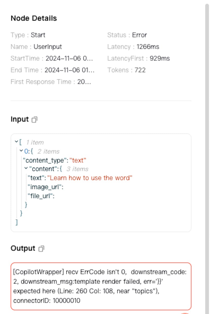Select the "image_url" key row
This screenshot has width=210, height=314.
(x=45, y=187)
